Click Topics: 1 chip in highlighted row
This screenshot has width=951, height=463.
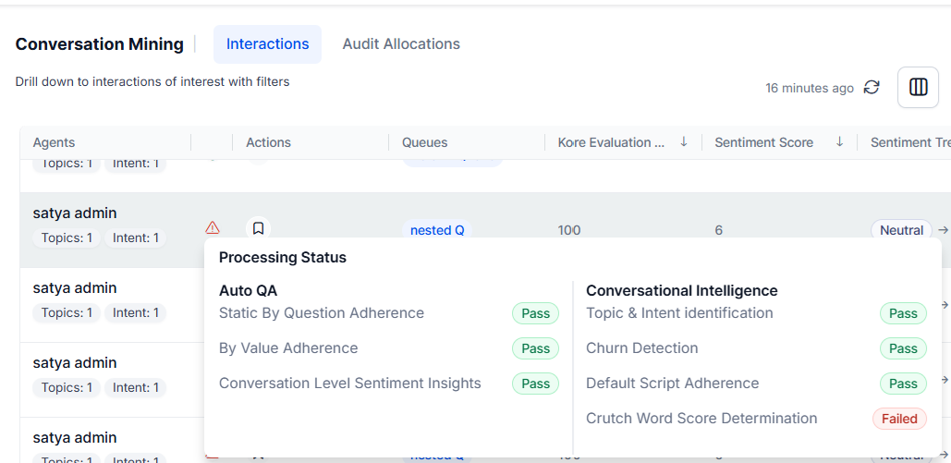pyautogui.click(x=67, y=238)
